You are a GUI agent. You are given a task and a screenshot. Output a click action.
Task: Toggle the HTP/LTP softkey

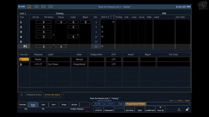[x=99, y=109]
